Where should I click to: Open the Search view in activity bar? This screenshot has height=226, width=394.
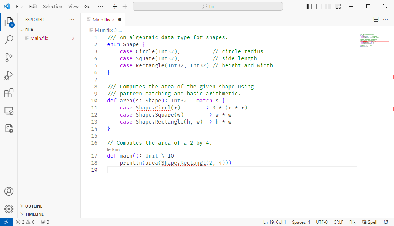click(9, 40)
